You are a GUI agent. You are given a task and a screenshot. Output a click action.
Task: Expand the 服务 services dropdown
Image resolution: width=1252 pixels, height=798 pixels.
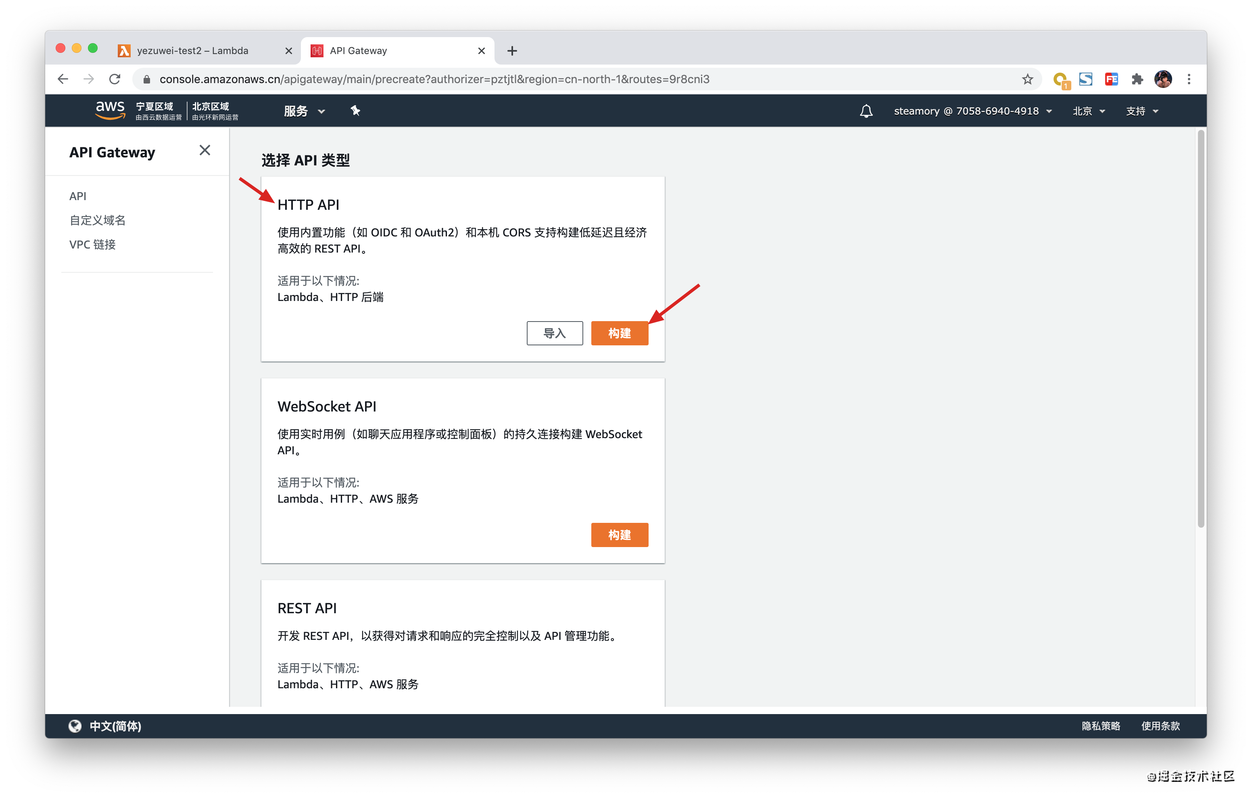click(304, 111)
